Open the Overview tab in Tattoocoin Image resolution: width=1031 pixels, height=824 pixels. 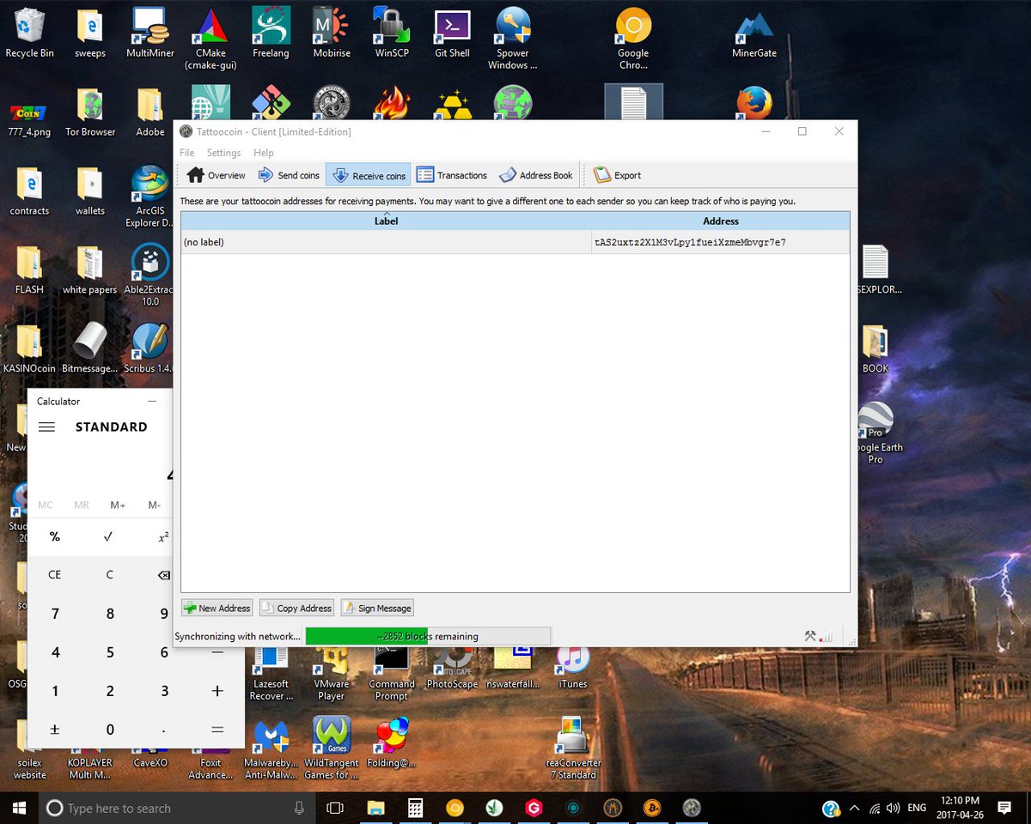click(x=217, y=175)
